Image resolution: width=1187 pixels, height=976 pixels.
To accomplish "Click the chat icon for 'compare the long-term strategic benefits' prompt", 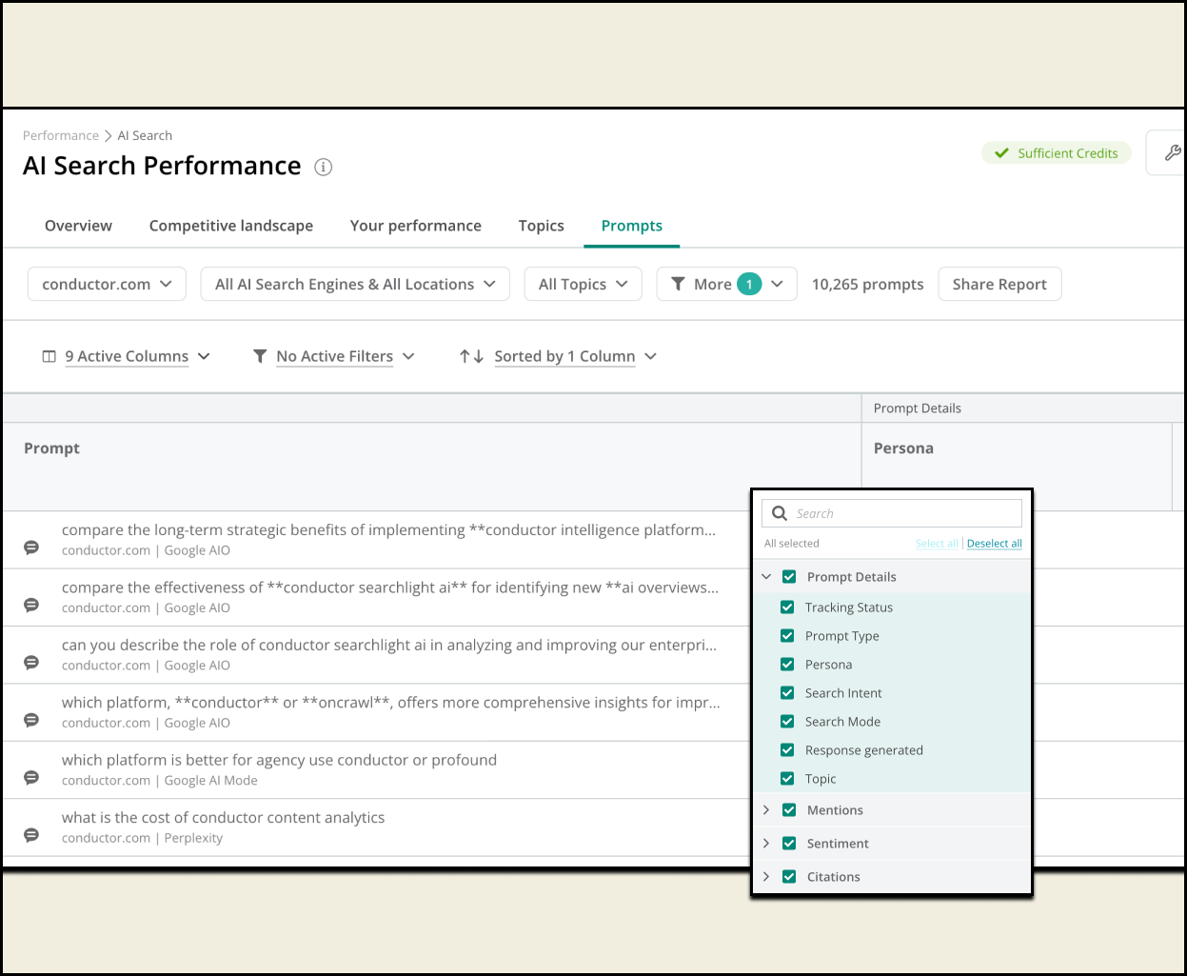I will 31,548.
